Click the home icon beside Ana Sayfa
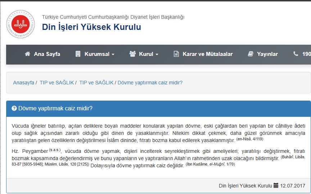The width and height of the screenshot is (311, 194). pos(28,54)
